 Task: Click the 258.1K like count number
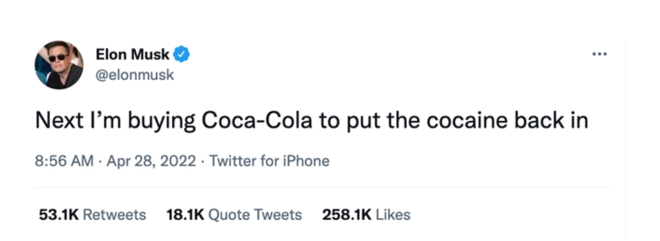click(x=347, y=215)
